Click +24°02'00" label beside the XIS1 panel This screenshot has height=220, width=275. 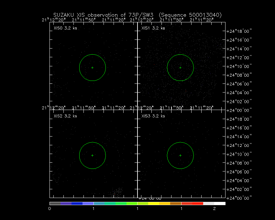coord(239,101)
